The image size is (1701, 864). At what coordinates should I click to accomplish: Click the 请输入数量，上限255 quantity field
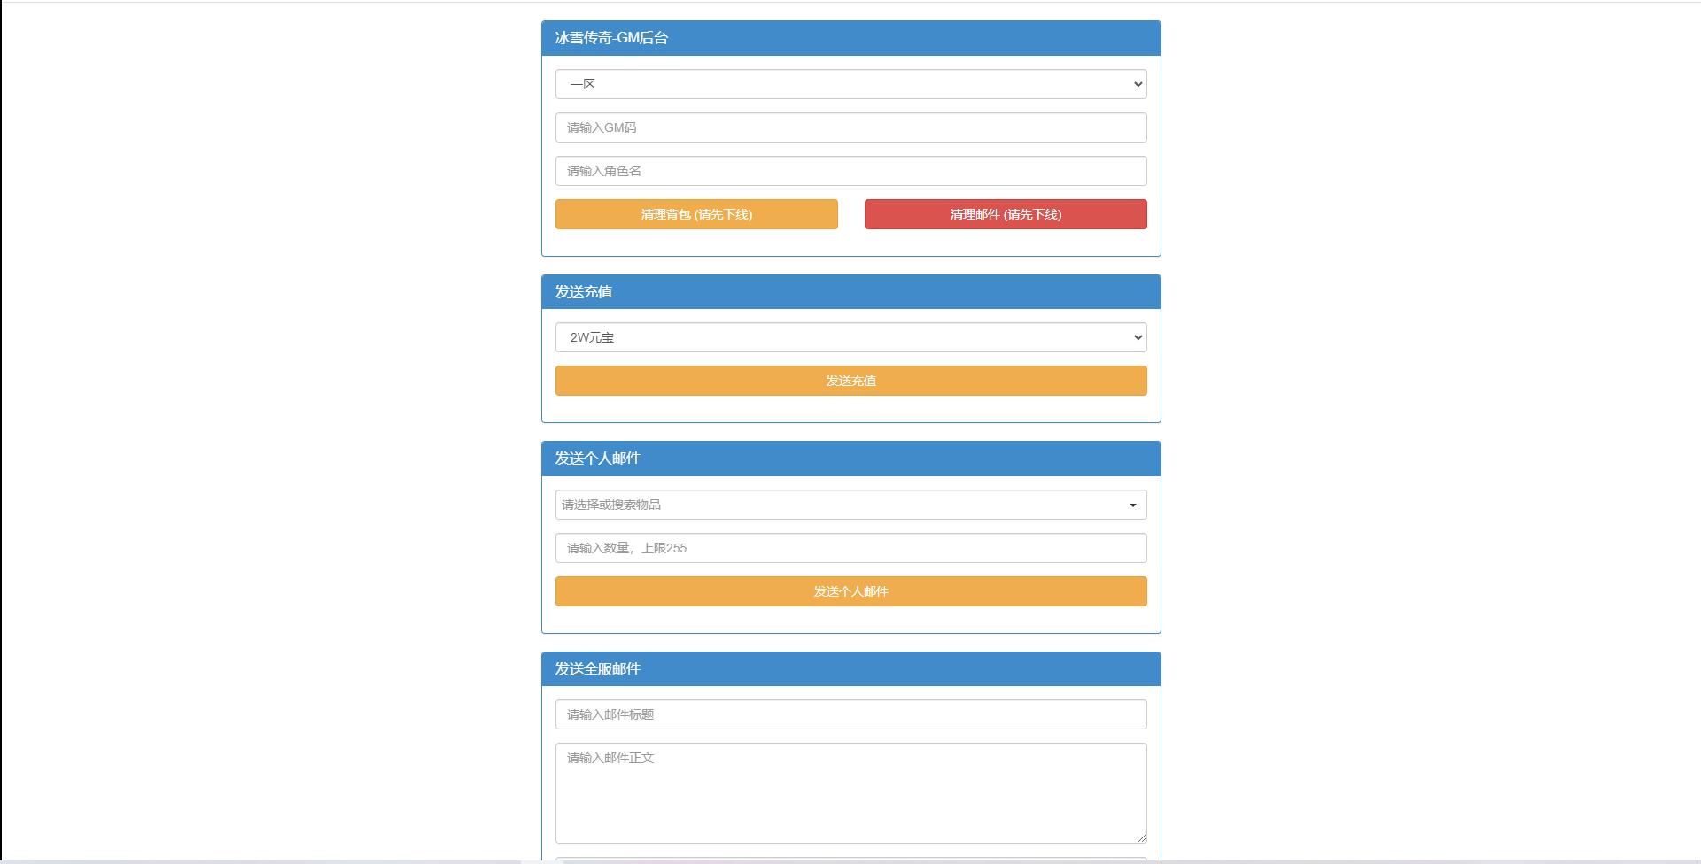pos(850,547)
